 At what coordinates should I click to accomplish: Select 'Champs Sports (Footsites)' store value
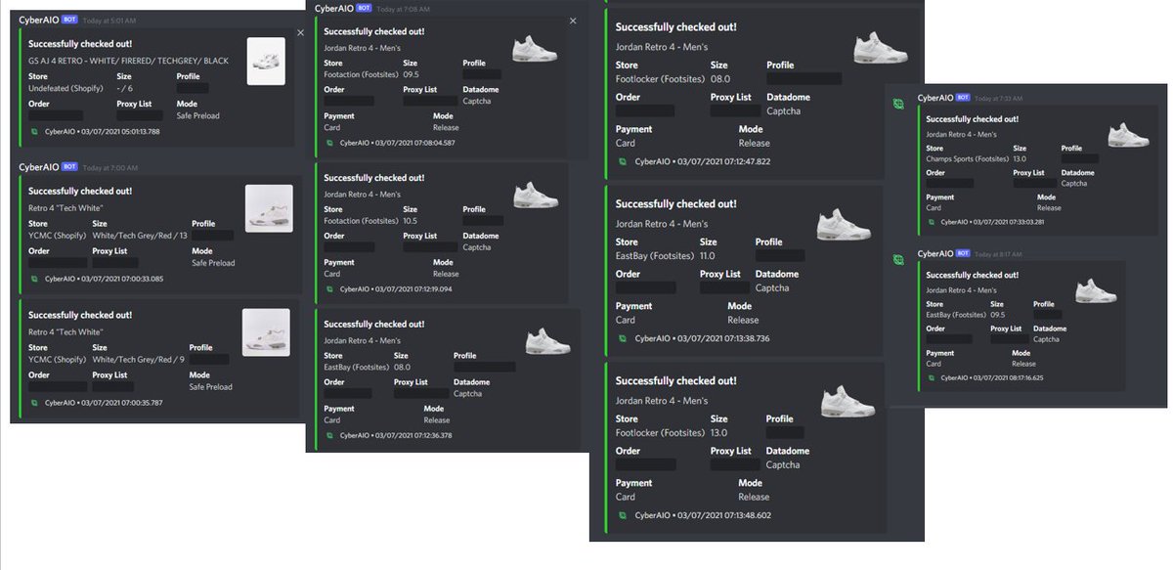point(964,158)
